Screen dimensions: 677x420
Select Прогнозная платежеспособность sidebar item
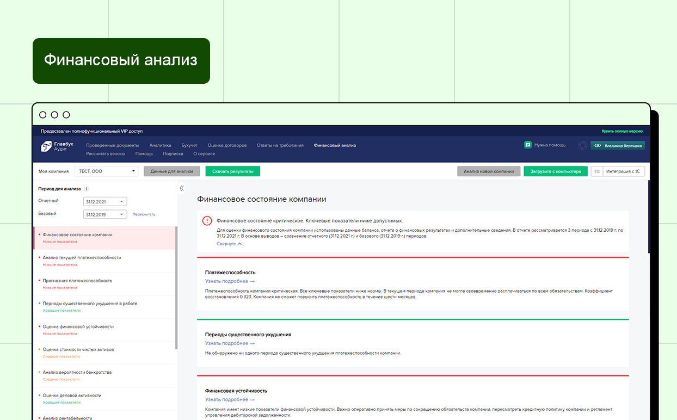[x=104, y=284]
